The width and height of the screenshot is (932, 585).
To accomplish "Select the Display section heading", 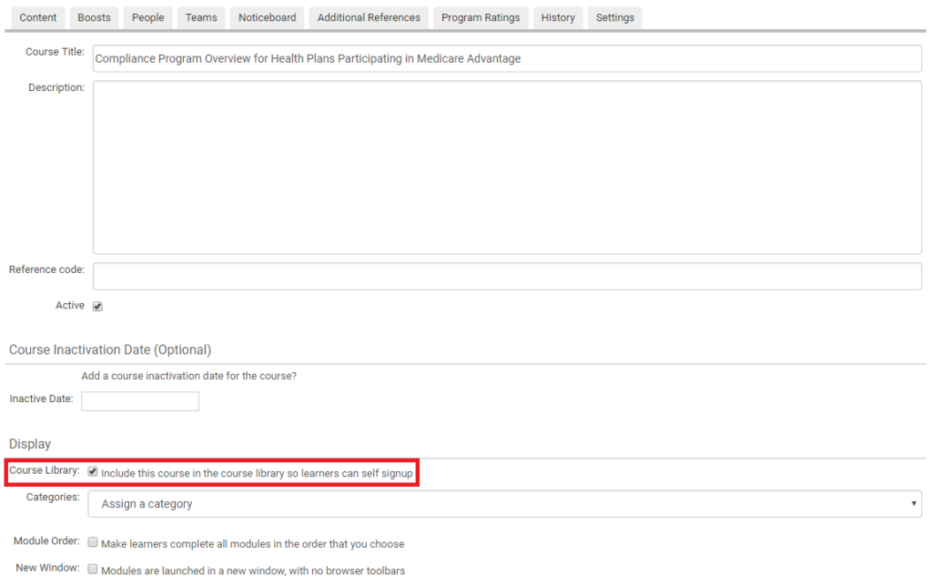I will coord(30,443).
